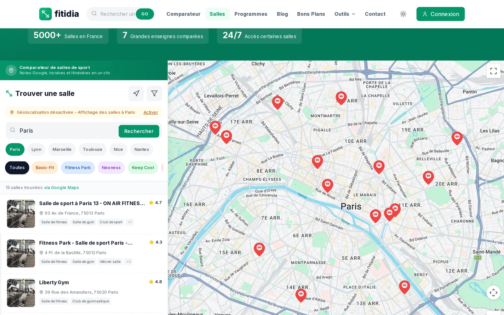
Task: Click the map pin in 15E ARR.
Action: (x=259, y=249)
